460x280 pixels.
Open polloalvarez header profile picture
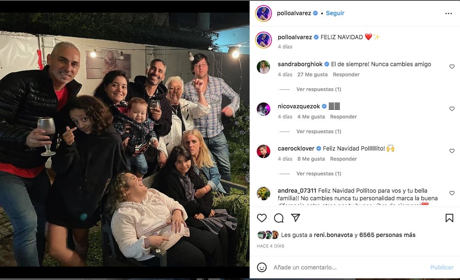[264, 13]
